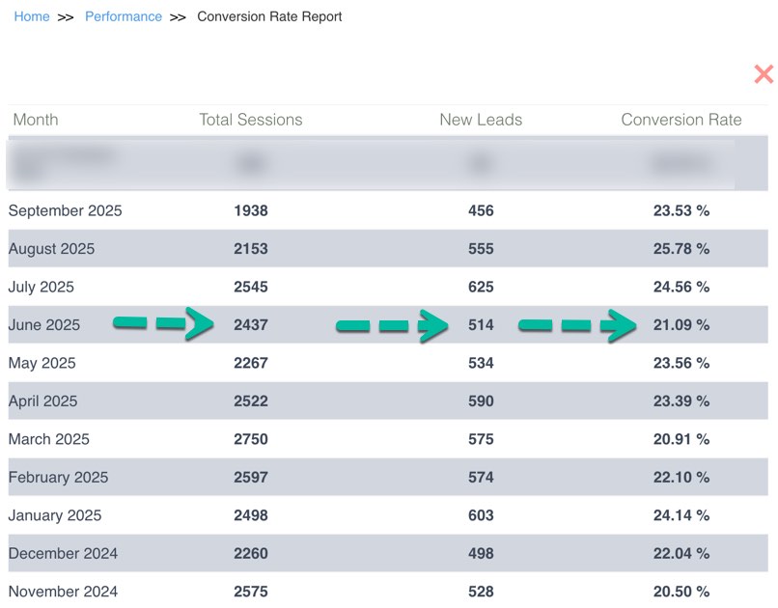Click July 2025 new leads value 625
Image resolution: width=778 pixels, height=608 pixels.
481,287
